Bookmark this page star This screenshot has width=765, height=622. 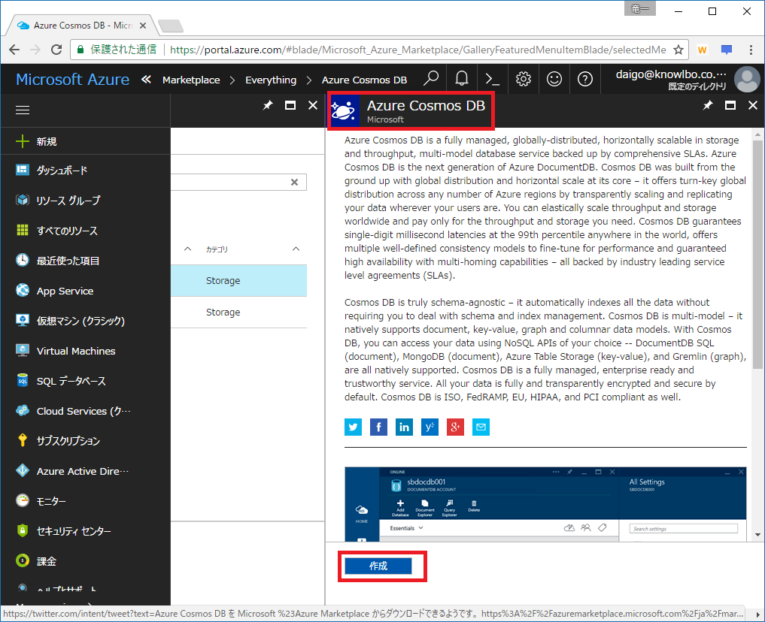[x=678, y=50]
